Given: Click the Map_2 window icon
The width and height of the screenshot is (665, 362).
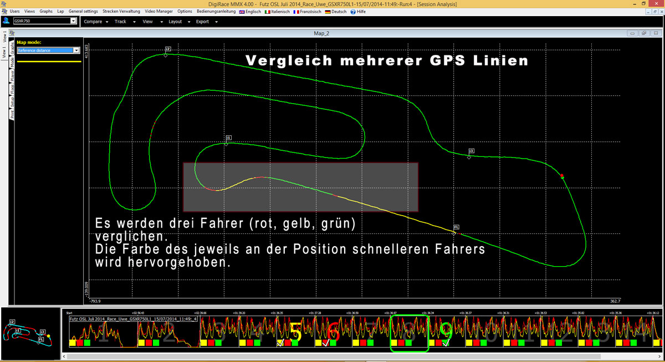Looking at the screenshot, I should [x=12, y=33].
